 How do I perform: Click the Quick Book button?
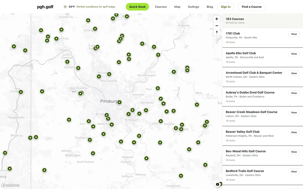click(x=137, y=7)
